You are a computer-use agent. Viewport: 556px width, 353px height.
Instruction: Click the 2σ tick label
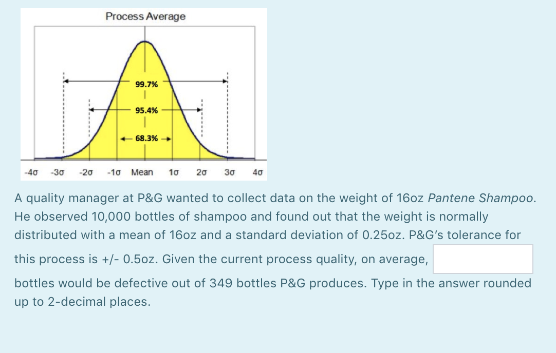click(201, 173)
